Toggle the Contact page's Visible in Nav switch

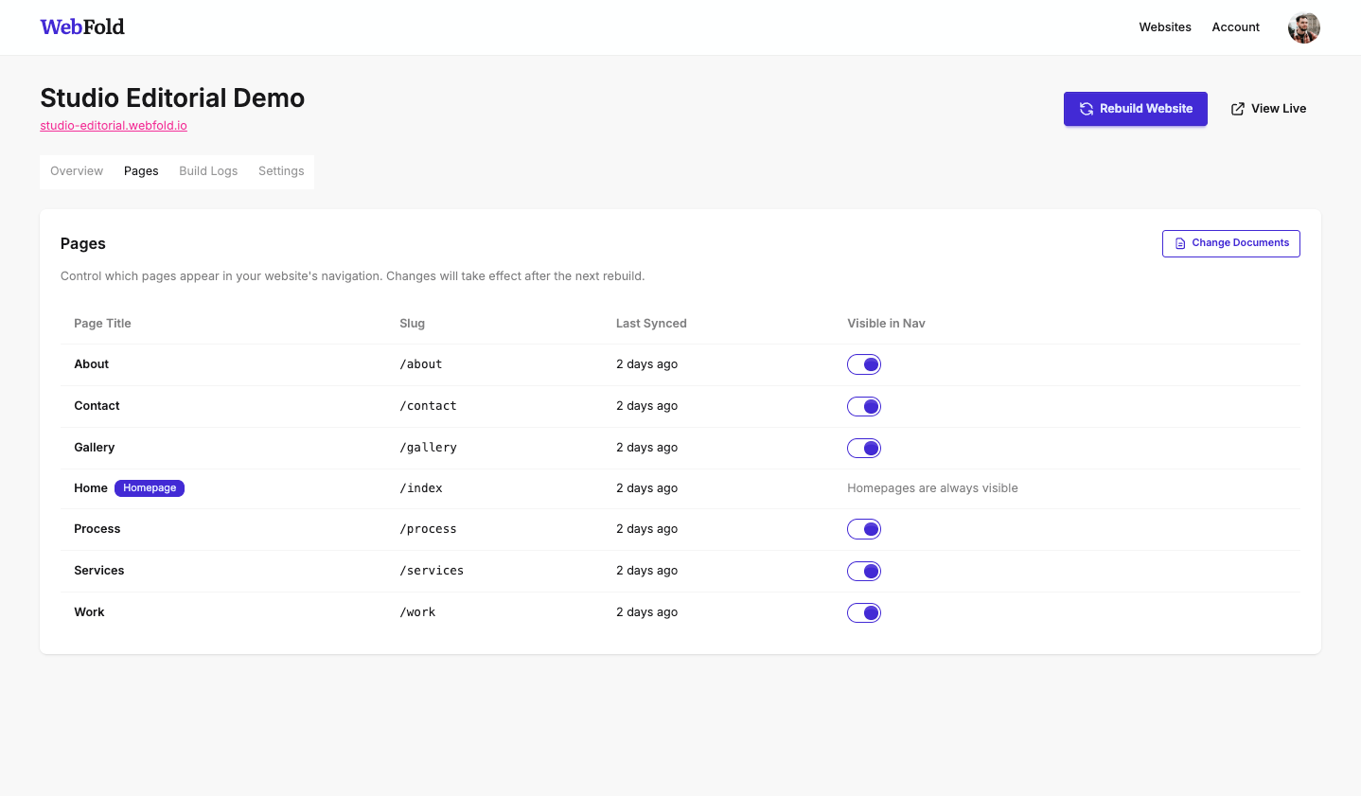pos(863,405)
